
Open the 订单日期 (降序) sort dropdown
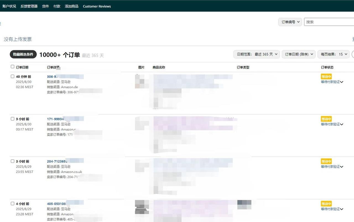pos(299,54)
